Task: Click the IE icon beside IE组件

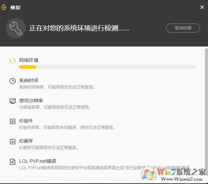Action: (13, 121)
